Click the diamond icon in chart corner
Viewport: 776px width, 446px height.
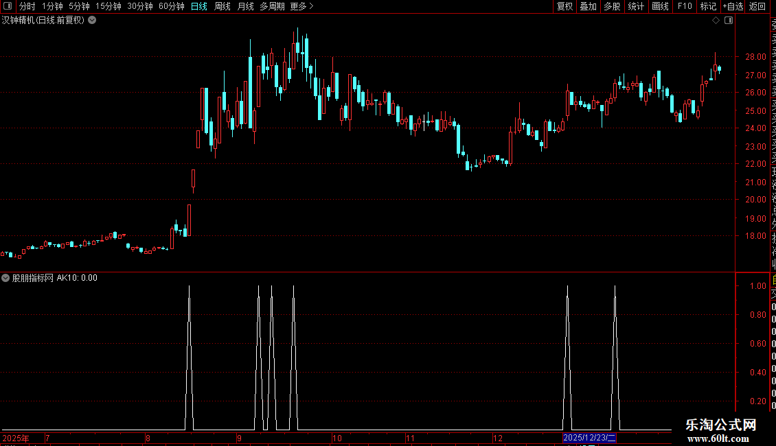point(716,21)
